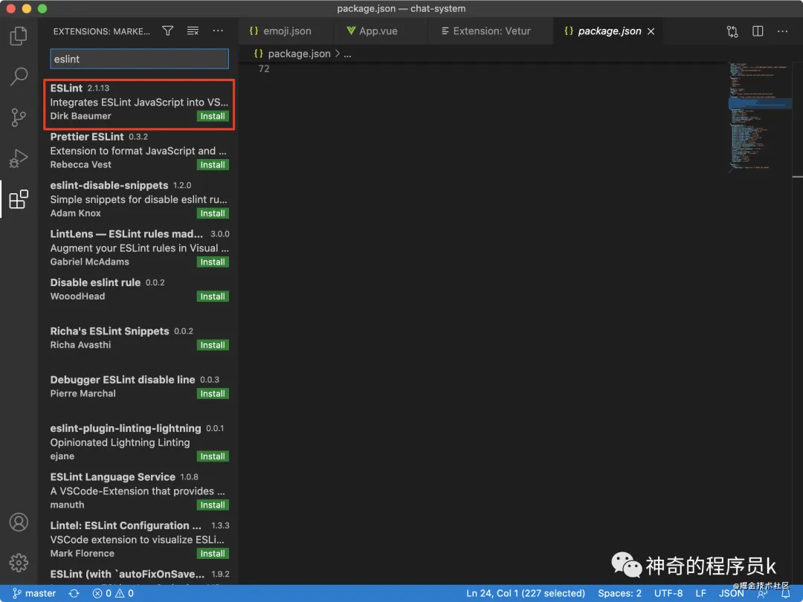Change indentation via Spaces: 2
This screenshot has height=602, width=803.
coord(619,593)
